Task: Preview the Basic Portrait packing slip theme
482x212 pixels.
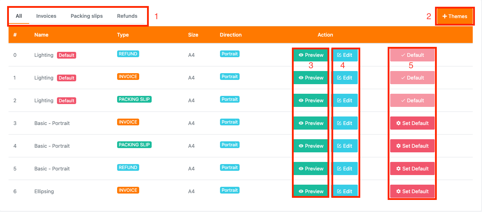Action: click(x=311, y=146)
